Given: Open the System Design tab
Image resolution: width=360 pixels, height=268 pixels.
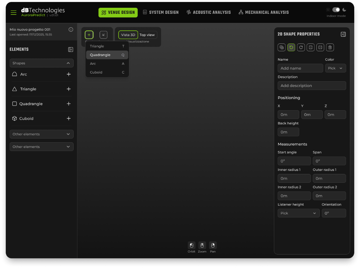Looking at the screenshot, I should 161,12.
